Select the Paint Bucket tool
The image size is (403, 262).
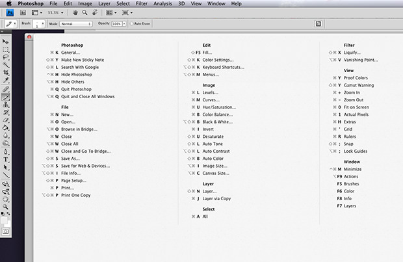point(5,128)
